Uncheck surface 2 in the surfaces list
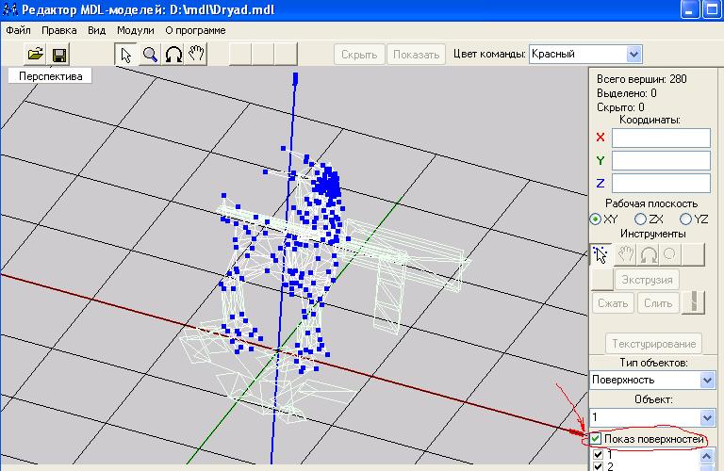The height and width of the screenshot is (471, 724). [x=598, y=466]
